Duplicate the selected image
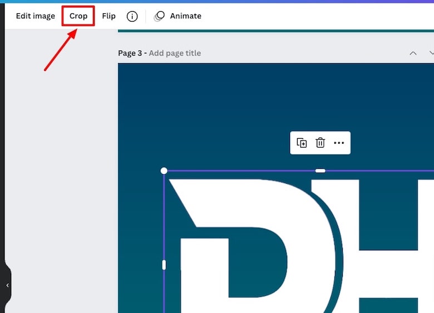The image size is (434, 313). click(x=302, y=143)
